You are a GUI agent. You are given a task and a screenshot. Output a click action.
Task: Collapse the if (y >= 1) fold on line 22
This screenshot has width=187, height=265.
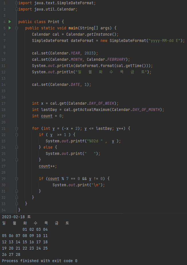(17, 135)
